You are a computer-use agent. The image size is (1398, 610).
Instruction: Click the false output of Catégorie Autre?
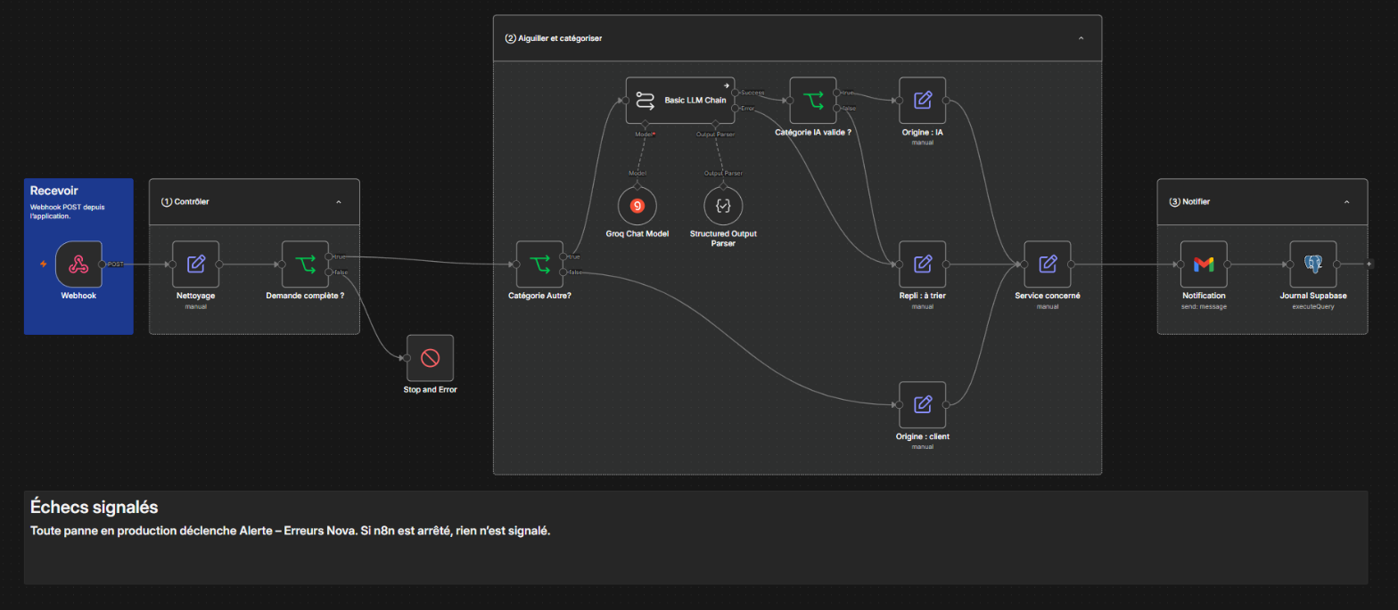point(563,272)
